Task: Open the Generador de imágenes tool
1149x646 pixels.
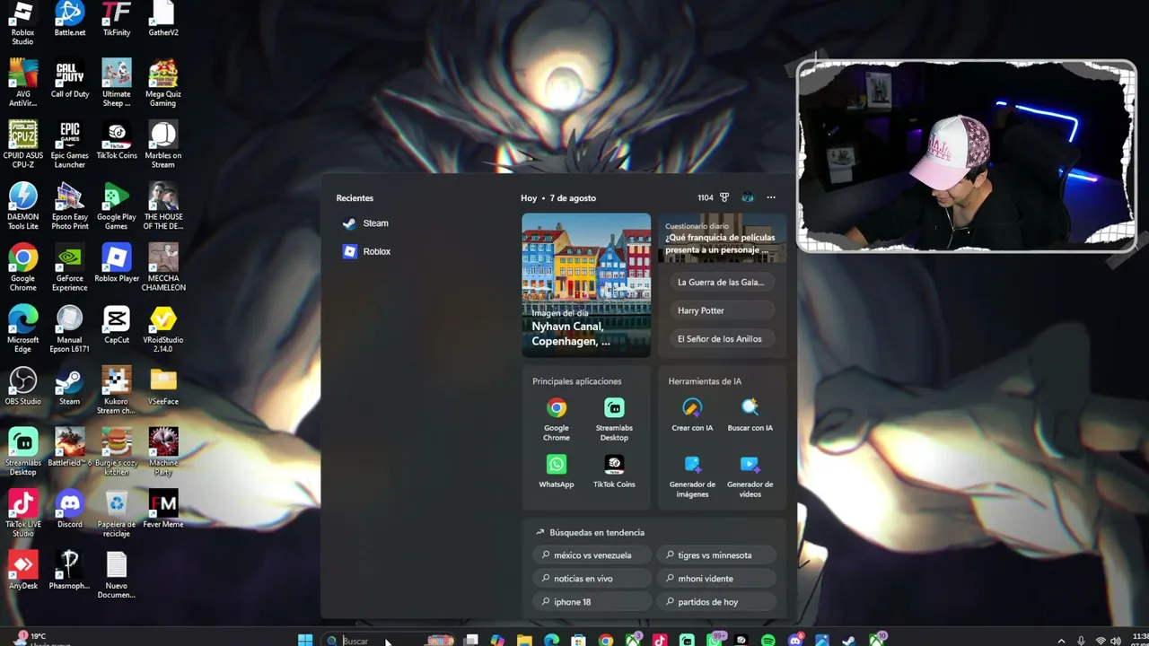Action: (x=692, y=476)
